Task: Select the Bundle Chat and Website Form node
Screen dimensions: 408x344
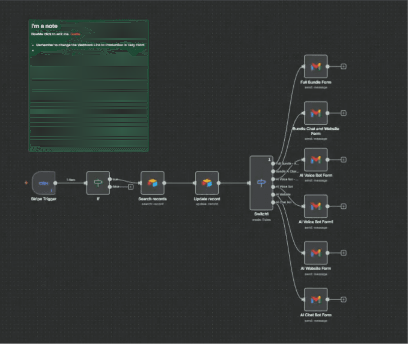Action: 315,113
